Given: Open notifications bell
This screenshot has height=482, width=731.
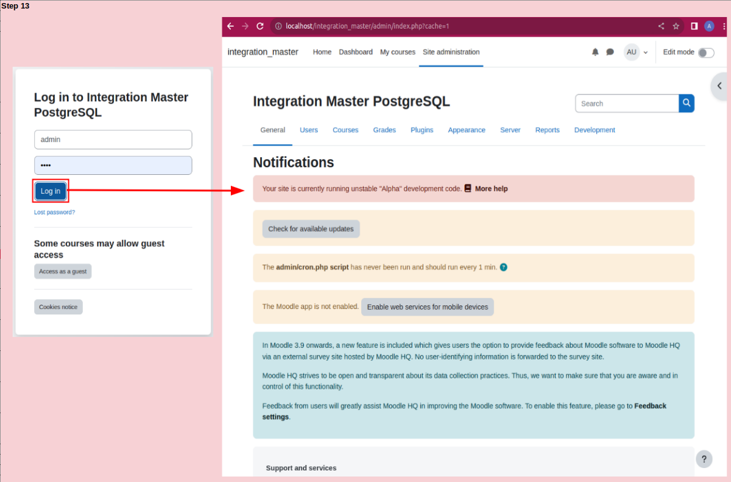Looking at the screenshot, I should (595, 52).
